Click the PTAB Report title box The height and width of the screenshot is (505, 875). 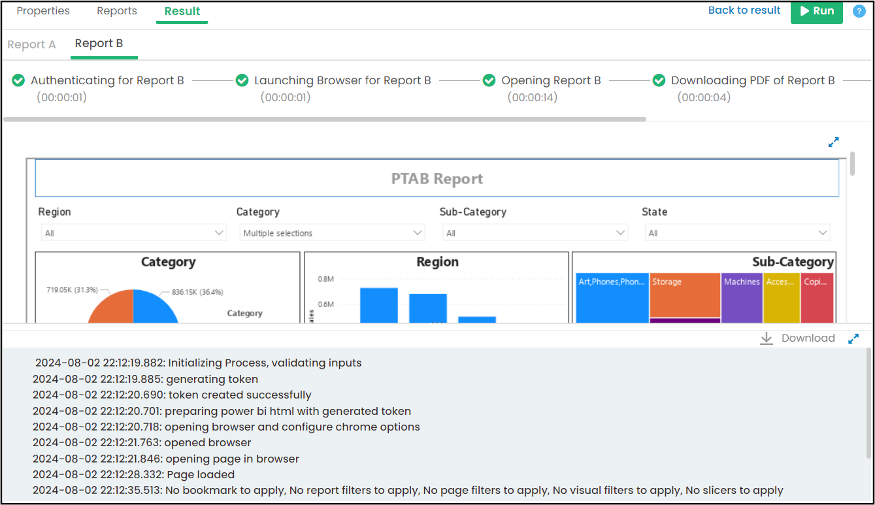click(437, 178)
